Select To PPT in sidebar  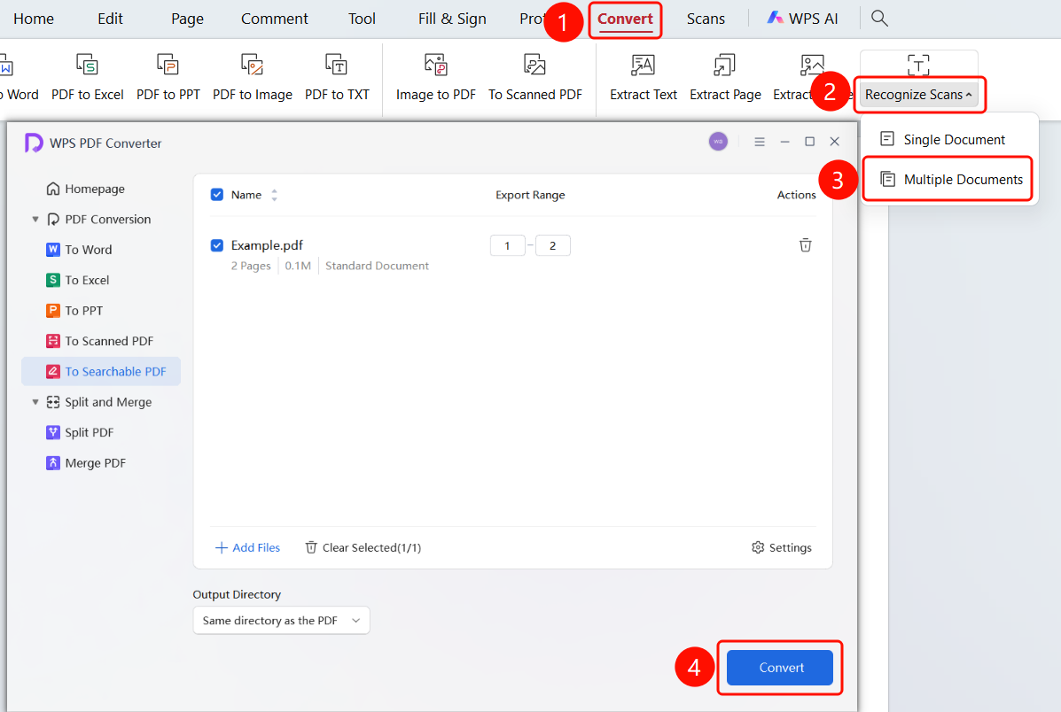(74, 310)
